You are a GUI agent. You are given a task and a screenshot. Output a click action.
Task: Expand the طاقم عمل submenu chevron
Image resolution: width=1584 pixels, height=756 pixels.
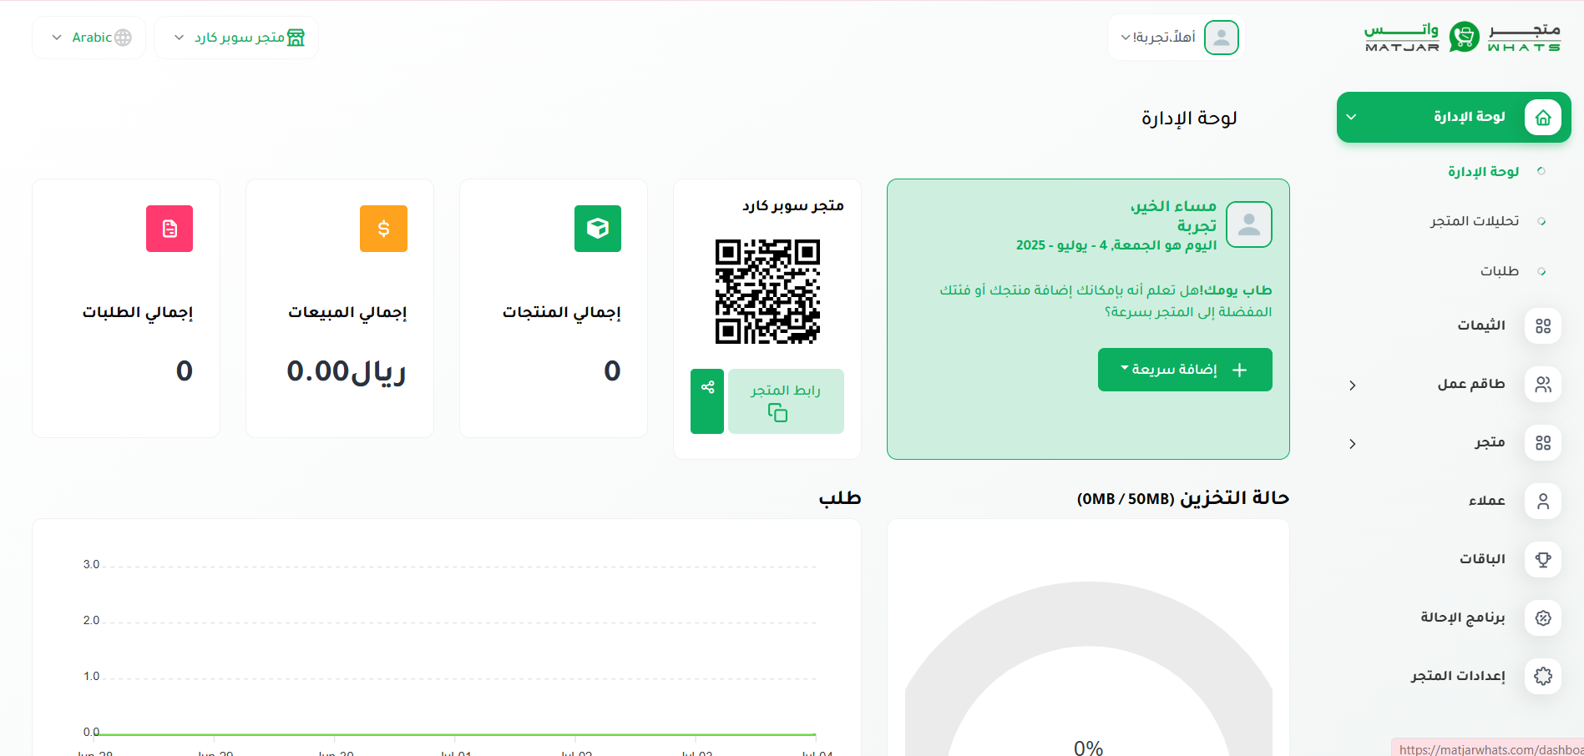[1353, 385]
